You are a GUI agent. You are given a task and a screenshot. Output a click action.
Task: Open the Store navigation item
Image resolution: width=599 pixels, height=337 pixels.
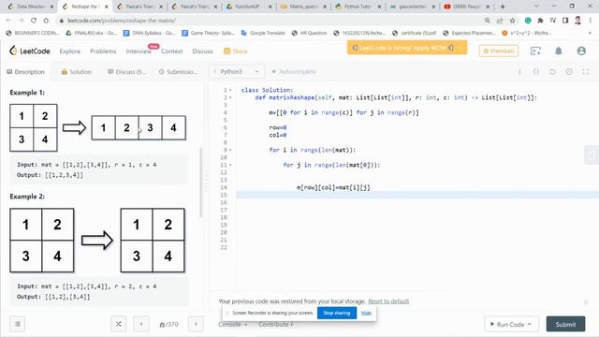click(236, 51)
